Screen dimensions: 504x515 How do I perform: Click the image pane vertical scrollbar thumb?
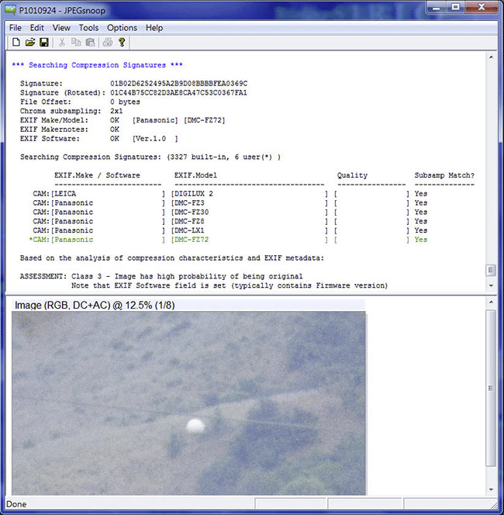pyautogui.click(x=491, y=388)
